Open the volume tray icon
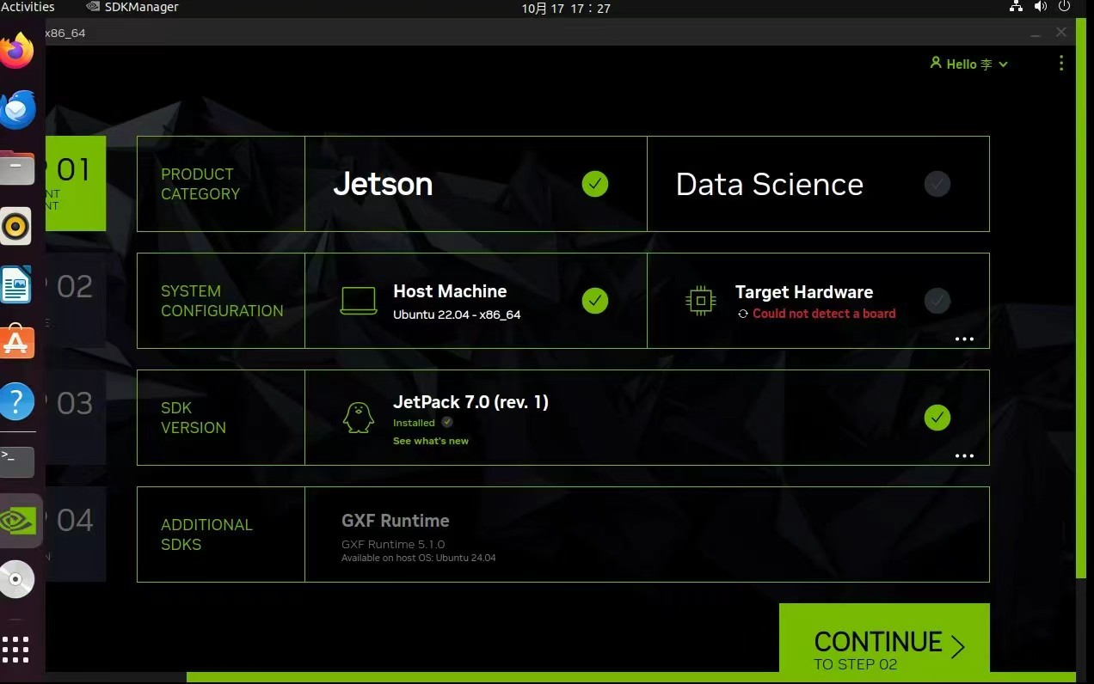This screenshot has width=1094, height=684. [1041, 7]
